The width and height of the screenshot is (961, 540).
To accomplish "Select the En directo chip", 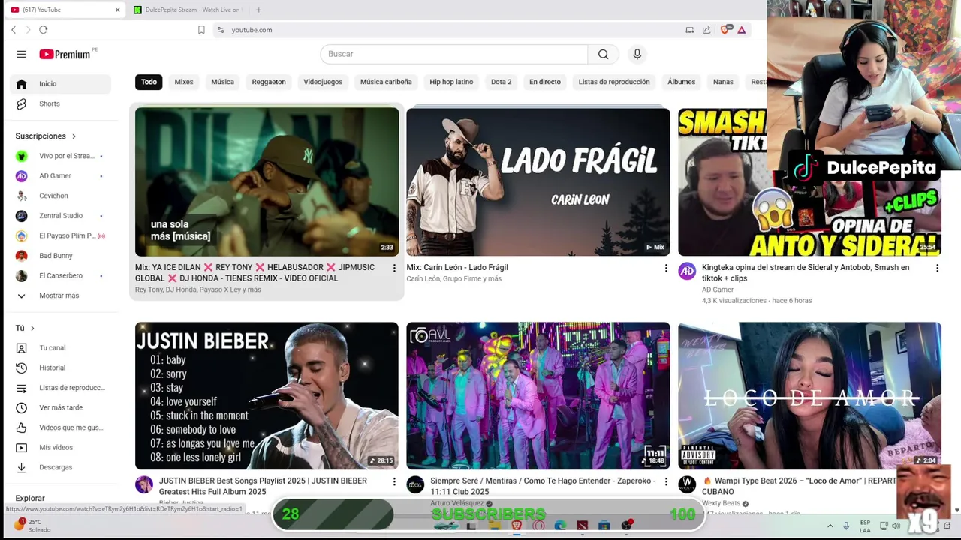I will pyautogui.click(x=545, y=82).
